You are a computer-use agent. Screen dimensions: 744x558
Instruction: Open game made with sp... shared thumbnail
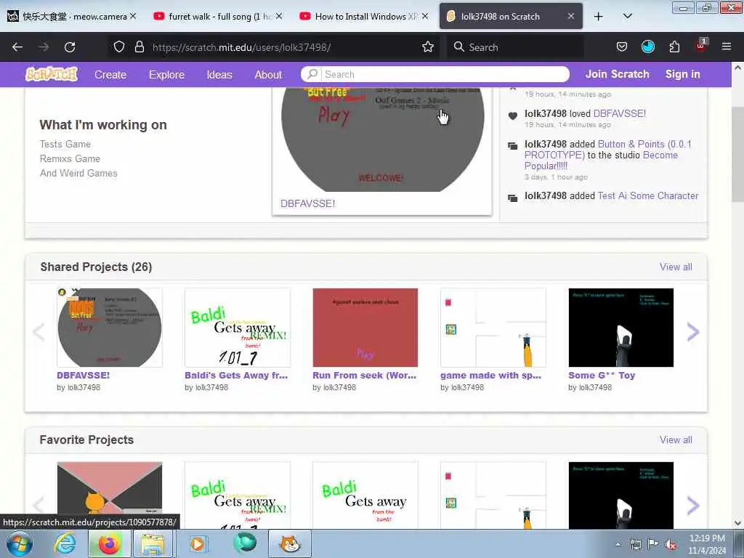(493, 328)
